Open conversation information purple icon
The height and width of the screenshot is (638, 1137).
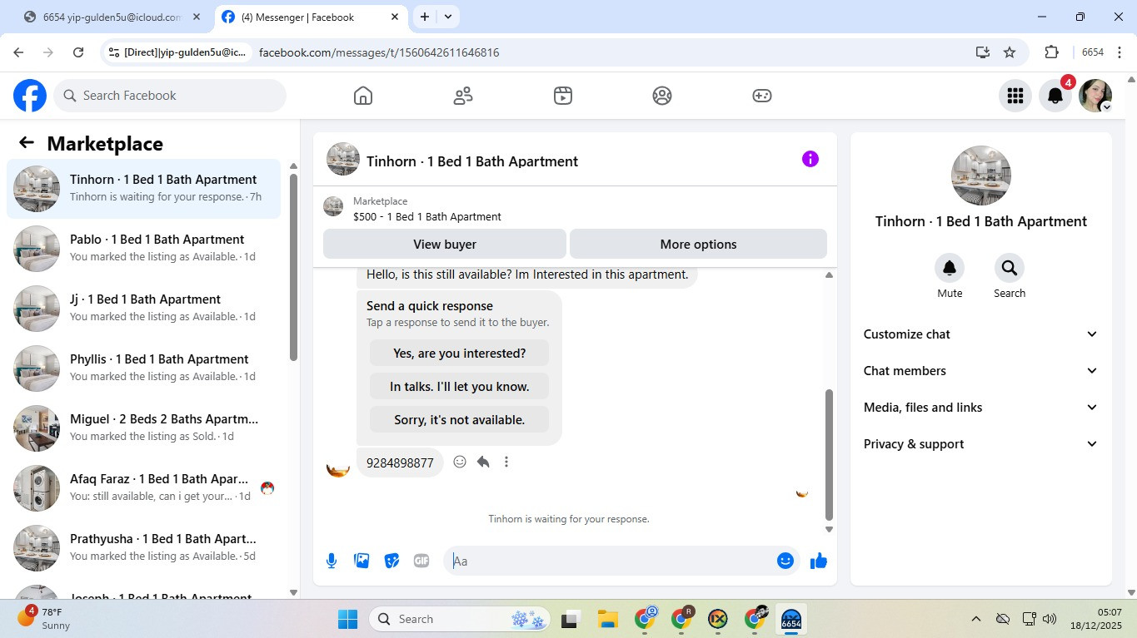coord(810,159)
